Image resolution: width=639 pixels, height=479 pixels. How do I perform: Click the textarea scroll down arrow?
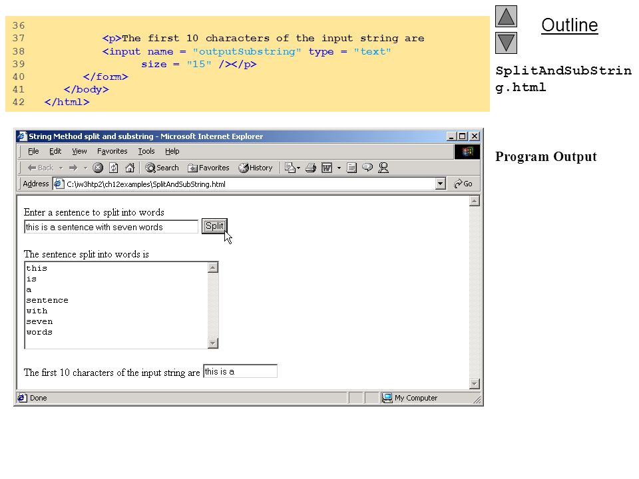pyautogui.click(x=213, y=343)
